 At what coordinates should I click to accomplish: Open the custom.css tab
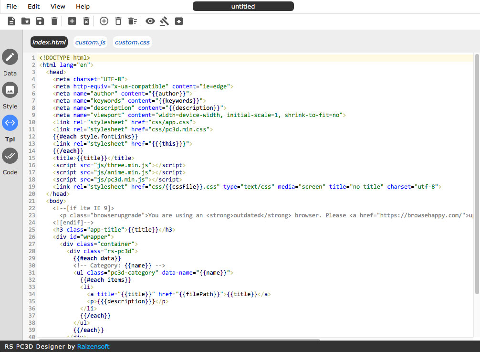tap(132, 43)
